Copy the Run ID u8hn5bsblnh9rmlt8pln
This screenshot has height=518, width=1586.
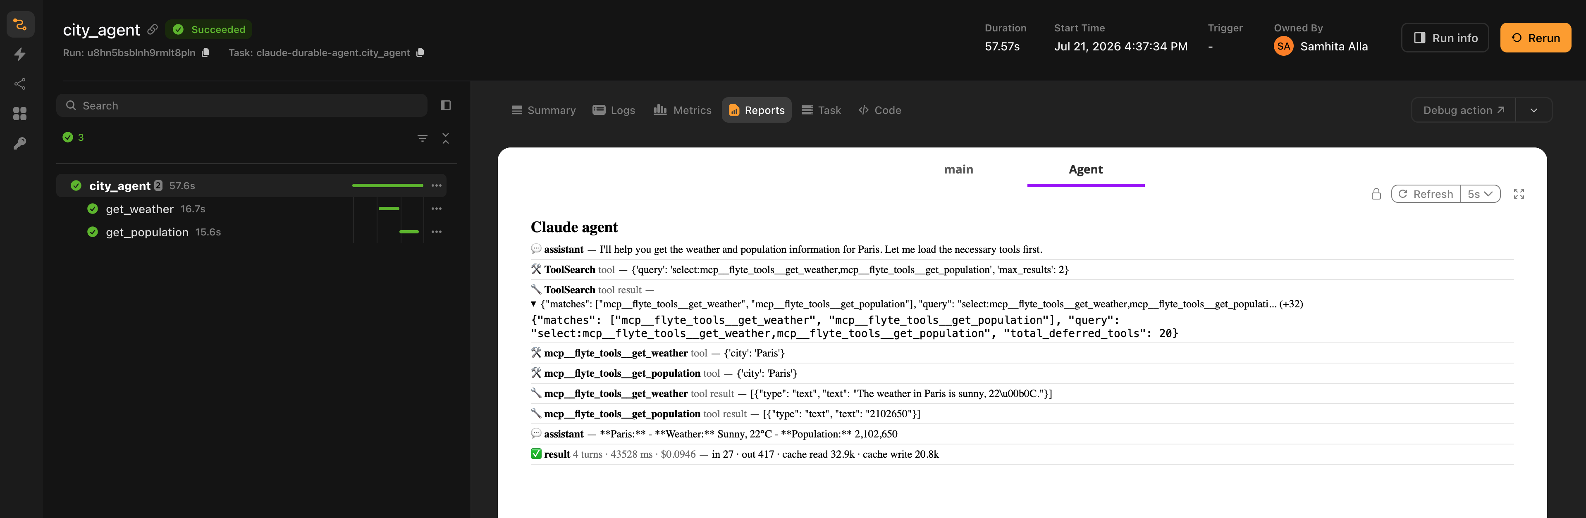(x=205, y=52)
